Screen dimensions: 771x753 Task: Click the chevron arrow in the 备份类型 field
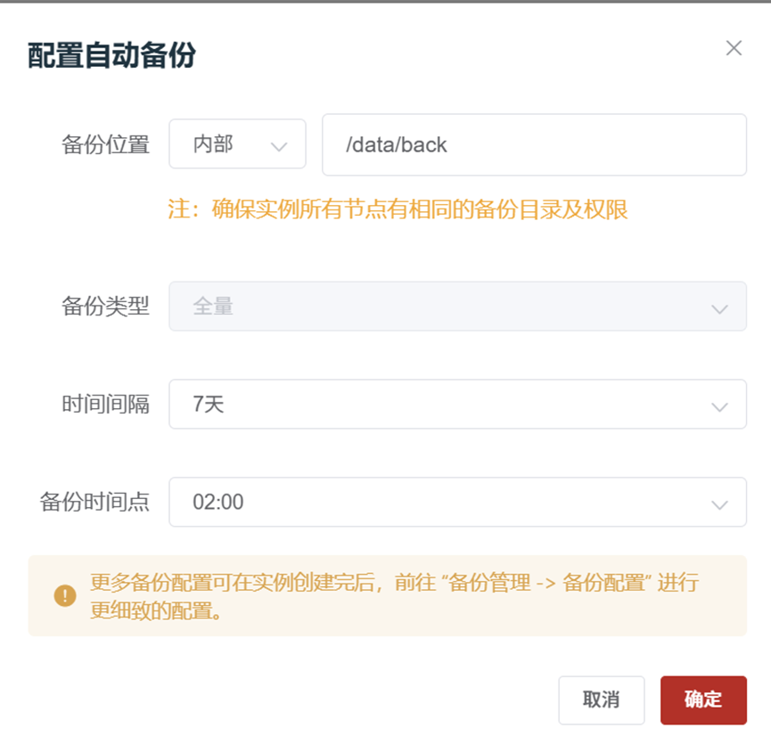tap(719, 308)
